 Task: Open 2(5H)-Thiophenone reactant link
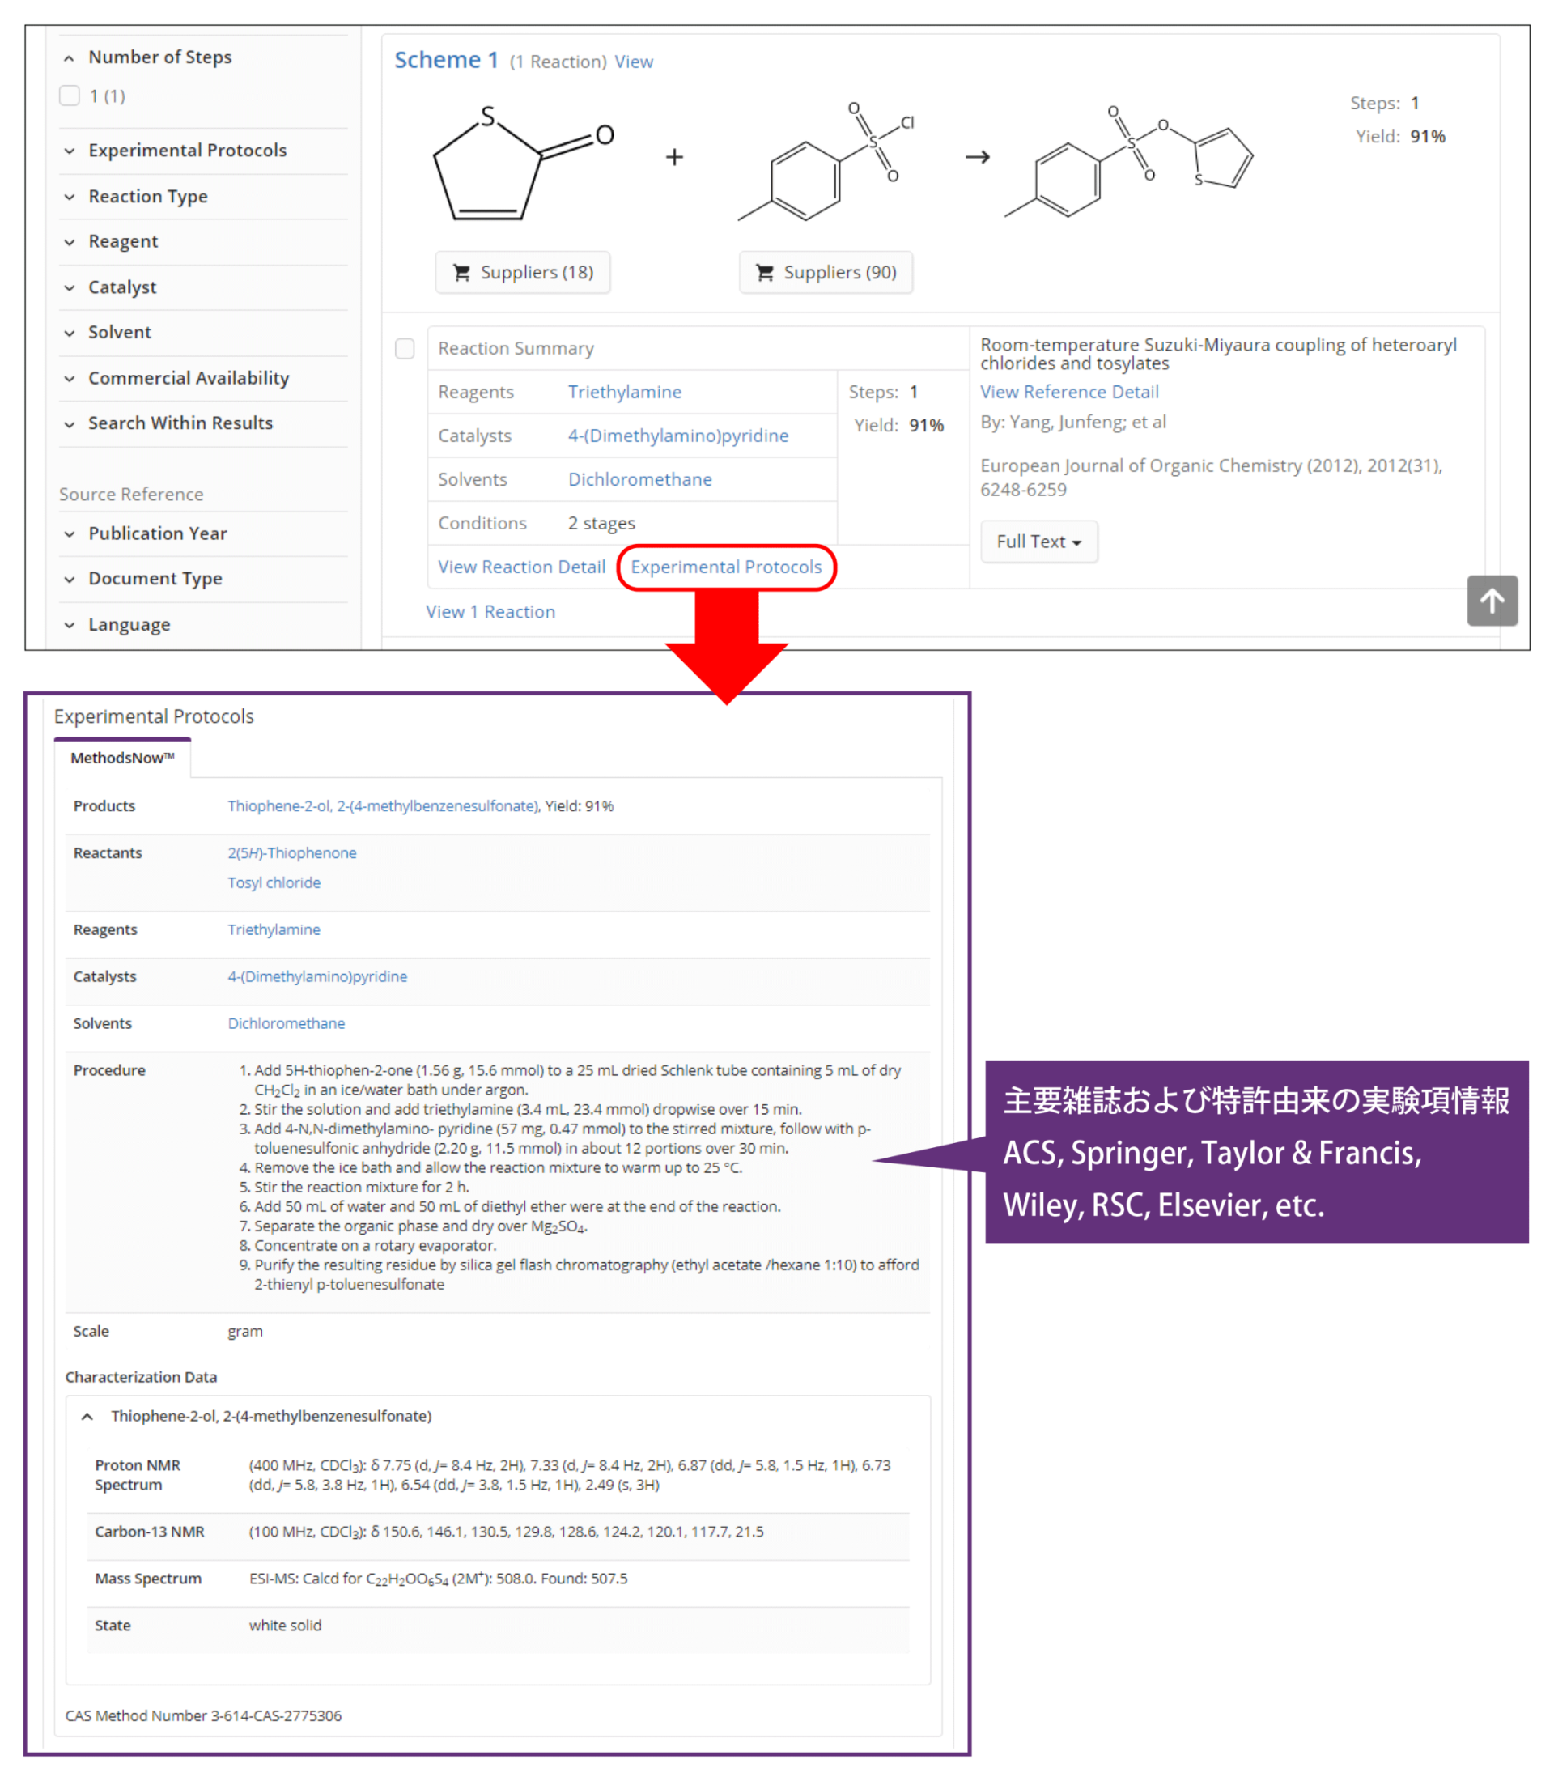[292, 852]
